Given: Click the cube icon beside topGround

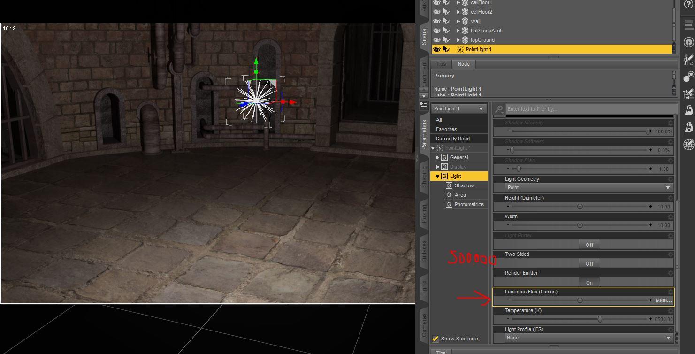Looking at the screenshot, I should point(465,40).
